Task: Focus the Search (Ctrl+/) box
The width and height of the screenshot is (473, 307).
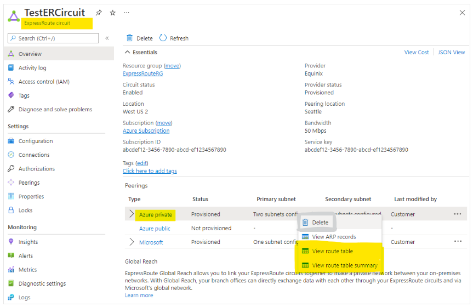Action: coord(53,38)
